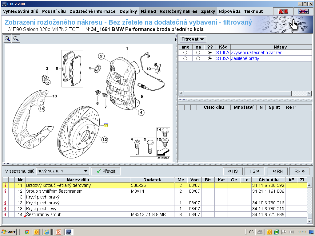Screen dimensions: 315x236
Task: Click the Náhled menu item
Action: [x=148, y=11]
